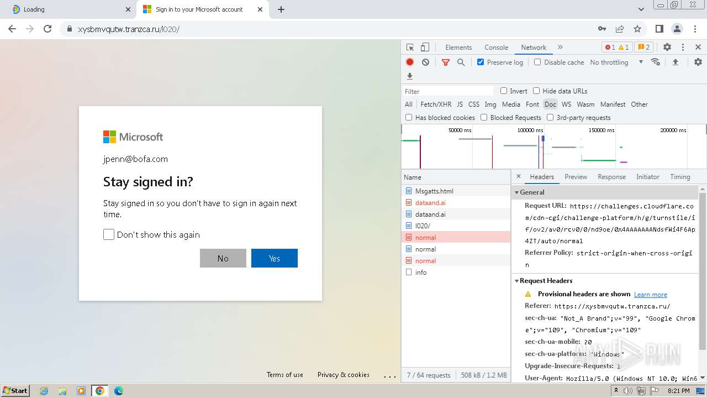Enable 3rd-party requests filter

click(550, 117)
